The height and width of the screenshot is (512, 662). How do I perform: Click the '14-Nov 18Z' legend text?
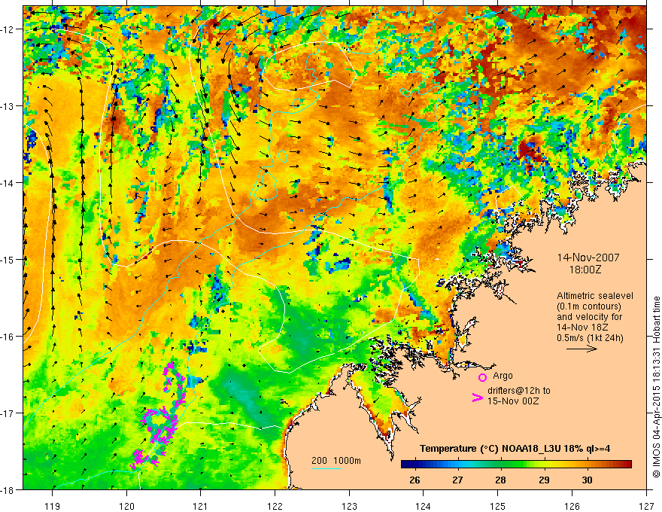[582, 328]
